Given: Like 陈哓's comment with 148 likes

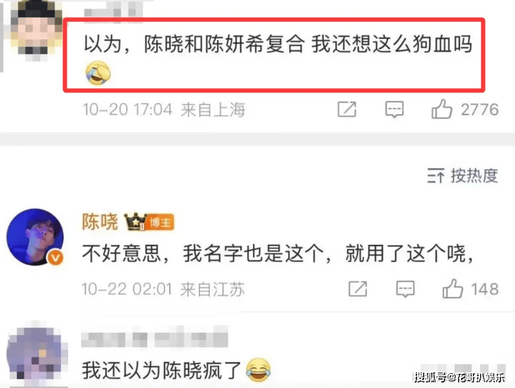Looking at the screenshot, I should click(453, 289).
